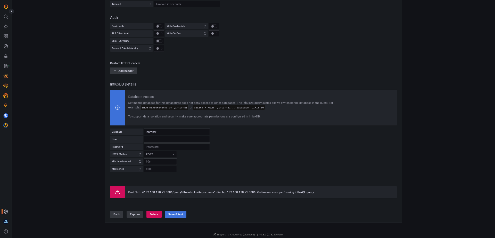Focus the Database field containing iobroker

coord(177,132)
